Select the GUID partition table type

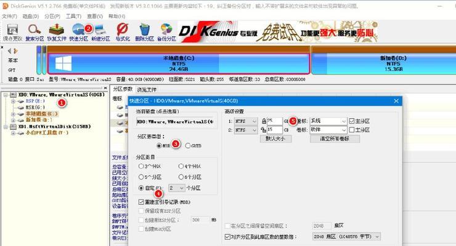tap(188, 146)
